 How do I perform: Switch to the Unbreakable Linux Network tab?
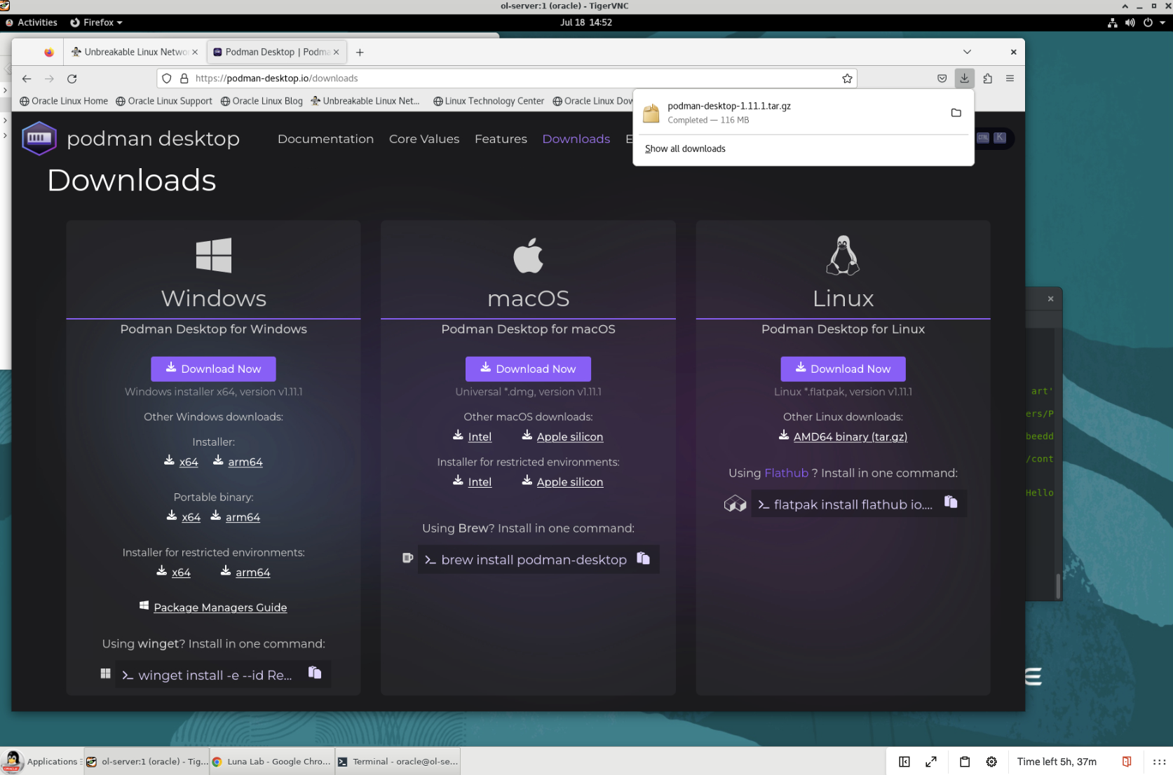135,52
